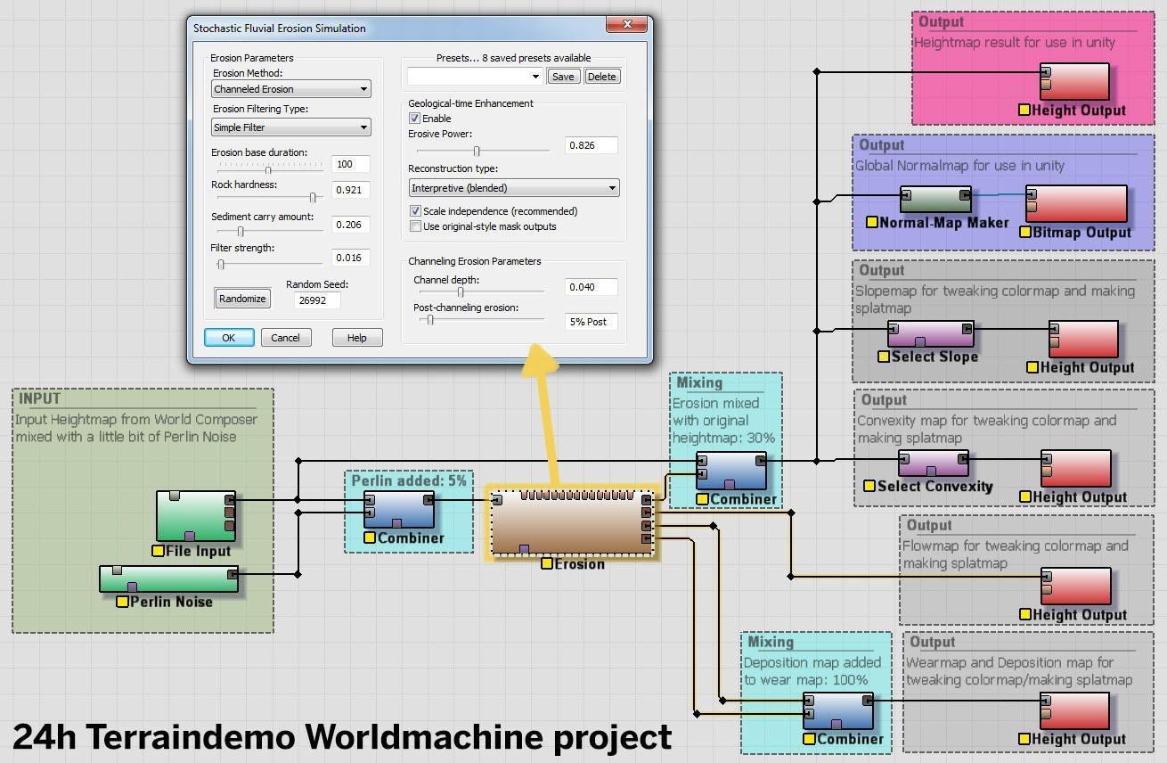Open the Erosion Filtering Type dropdown
The image size is (1167, 763).
click(291, 127)
